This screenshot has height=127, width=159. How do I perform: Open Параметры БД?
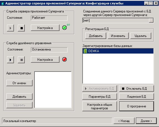point(100,97)
